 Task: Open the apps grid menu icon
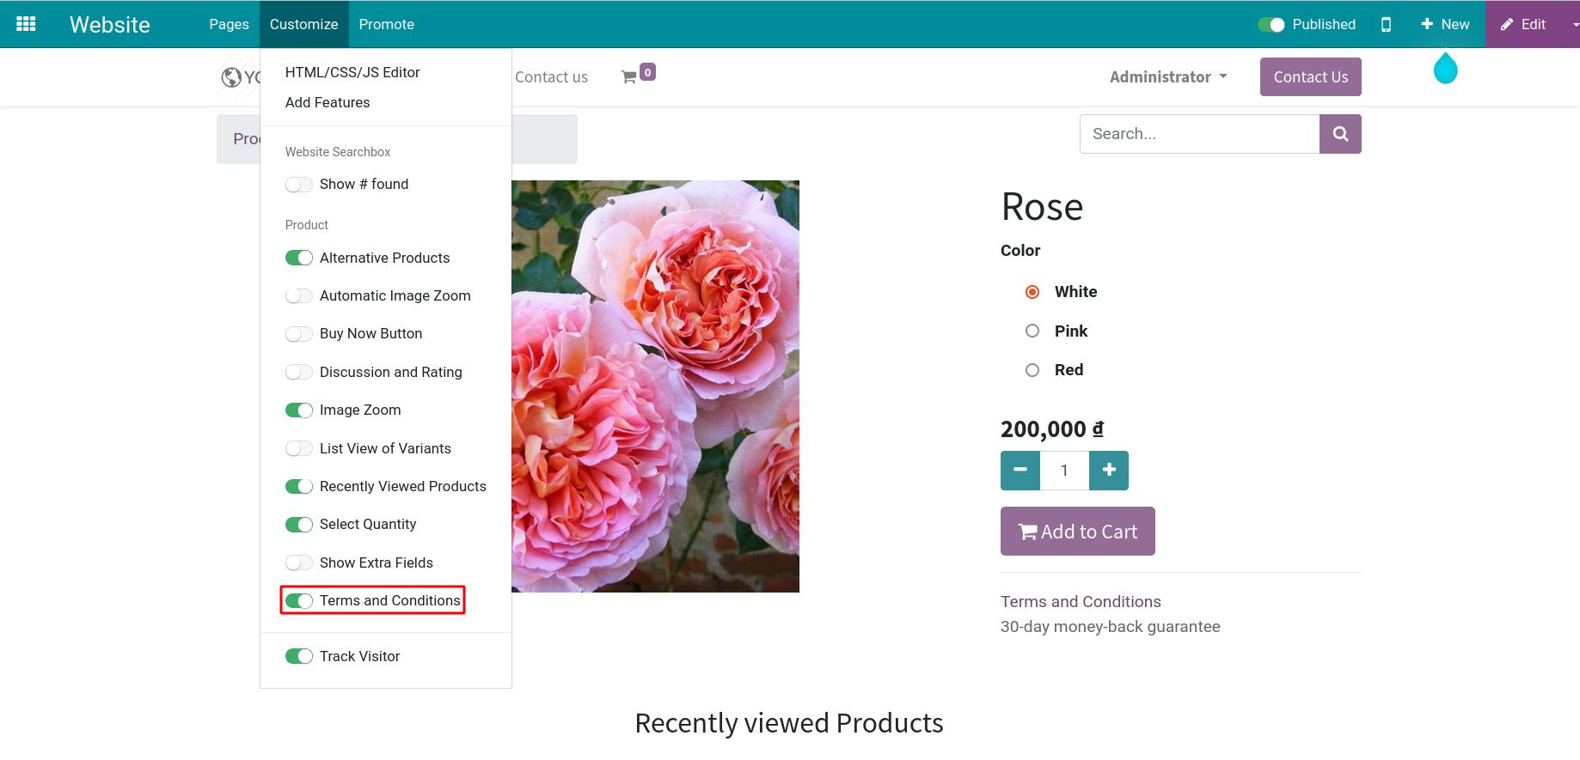[26, 24]
